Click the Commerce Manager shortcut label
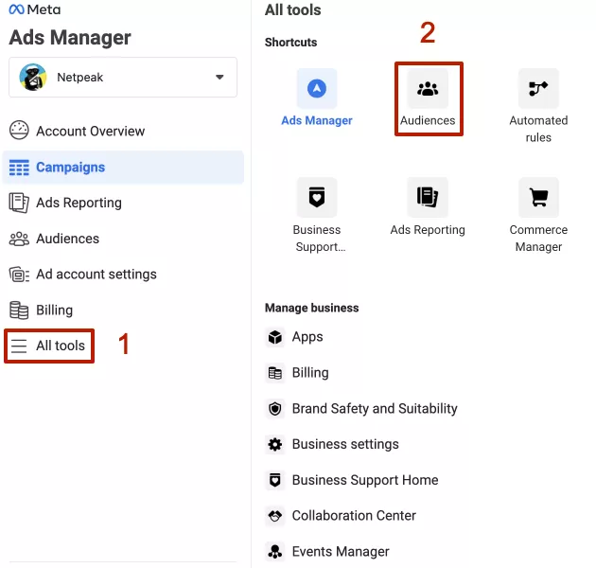Image resolution: width=596 pixels, height=568 pixels. [538, 239]
